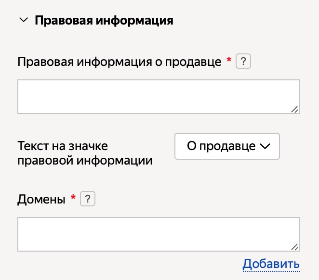This screenshot has height=280, width=319.
Task: Collapse the Правовая информация section chevron
Action: click(x=24, y=20)
